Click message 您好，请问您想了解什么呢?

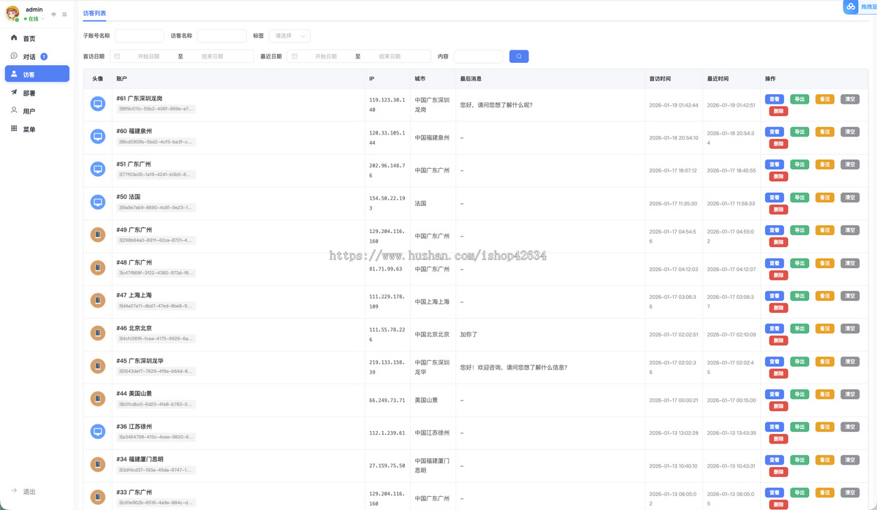coord(496,104)
